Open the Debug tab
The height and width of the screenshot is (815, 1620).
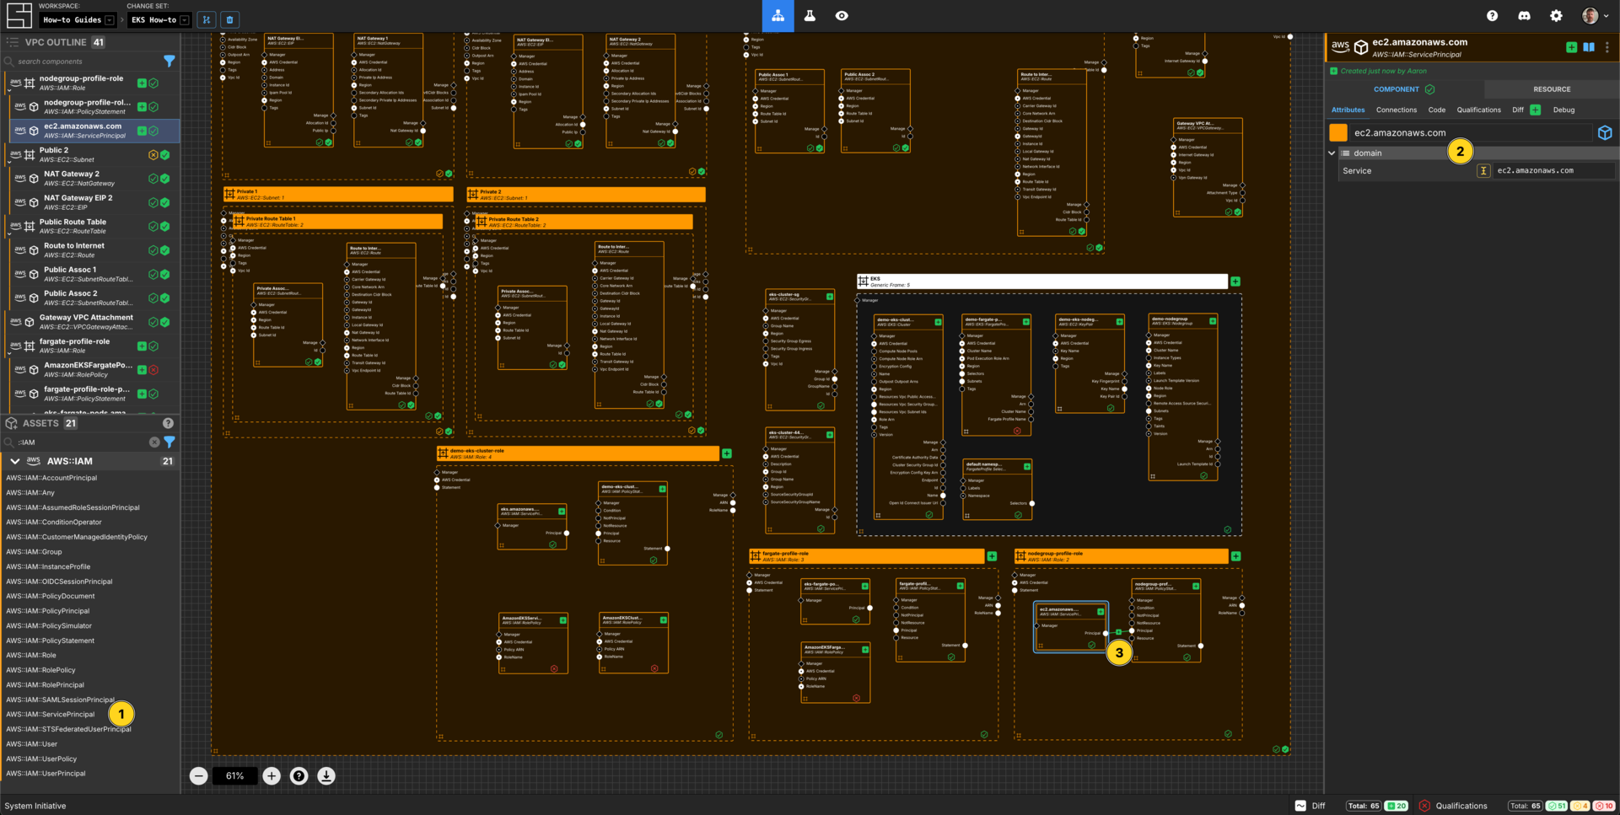[x=1563, y=110]
